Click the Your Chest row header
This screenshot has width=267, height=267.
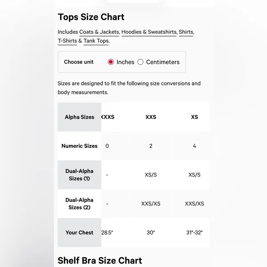(80, 232)
